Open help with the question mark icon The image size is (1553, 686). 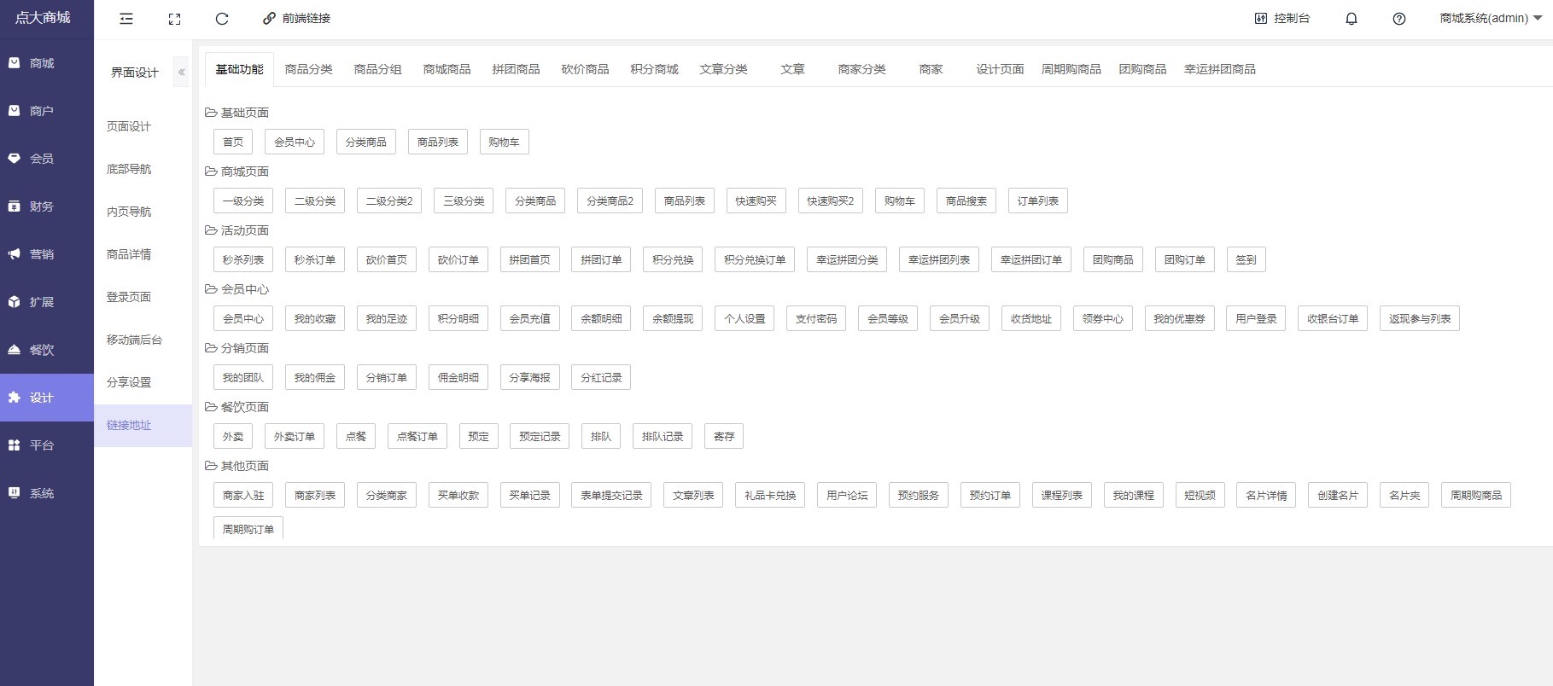pos(1399,18)
